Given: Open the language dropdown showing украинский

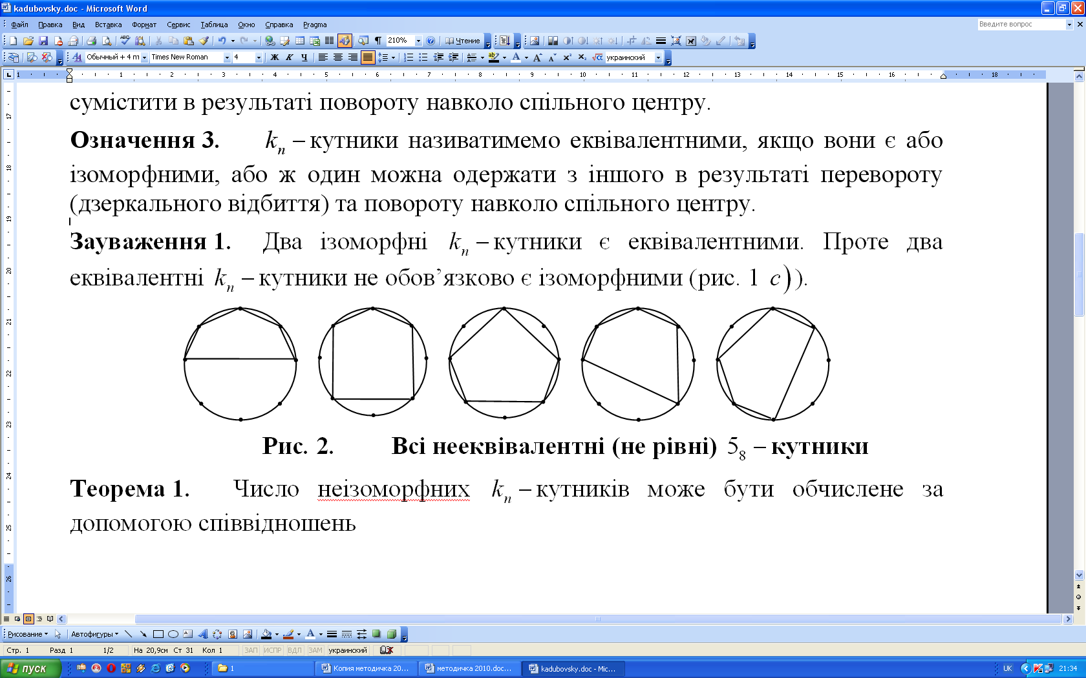Looking at the screenshot, I should point(658,57).
